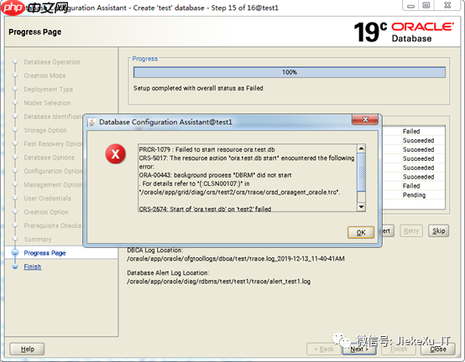This screenshot has height=362, width=465.
Task: Select the Nodes Selection step
Action: pyautogui.click(x=47, y=103)
